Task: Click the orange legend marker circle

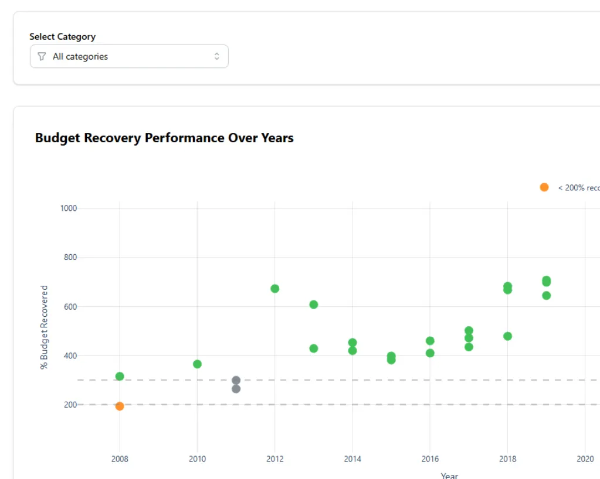Action: pos(544,187)
